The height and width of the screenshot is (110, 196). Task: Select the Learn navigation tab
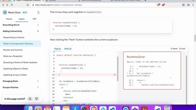click(x=22, y=19)
